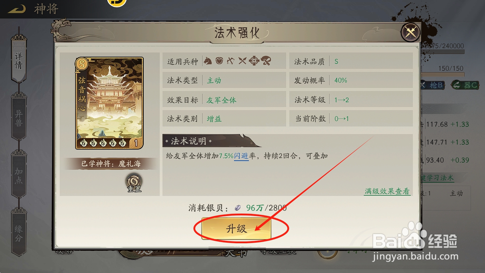
Task: Click the silver shell currency icon
Action: coord(238,208)
